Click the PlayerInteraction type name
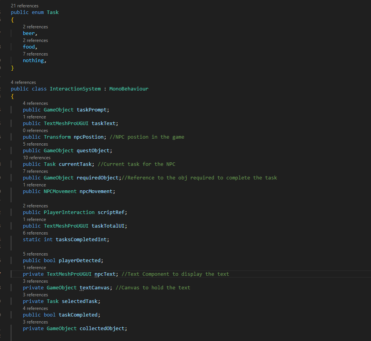Screen dimensions: 371x341 69,212
